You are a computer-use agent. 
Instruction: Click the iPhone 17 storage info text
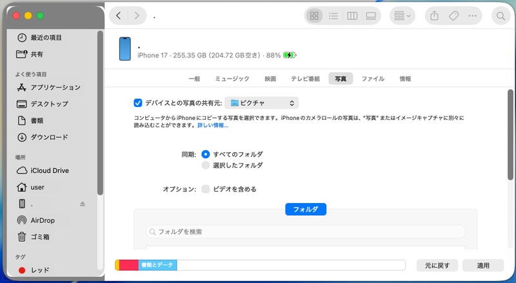[209, 55]
